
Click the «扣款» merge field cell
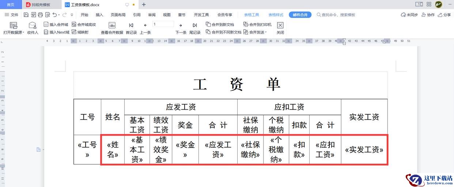click(299, 149)
